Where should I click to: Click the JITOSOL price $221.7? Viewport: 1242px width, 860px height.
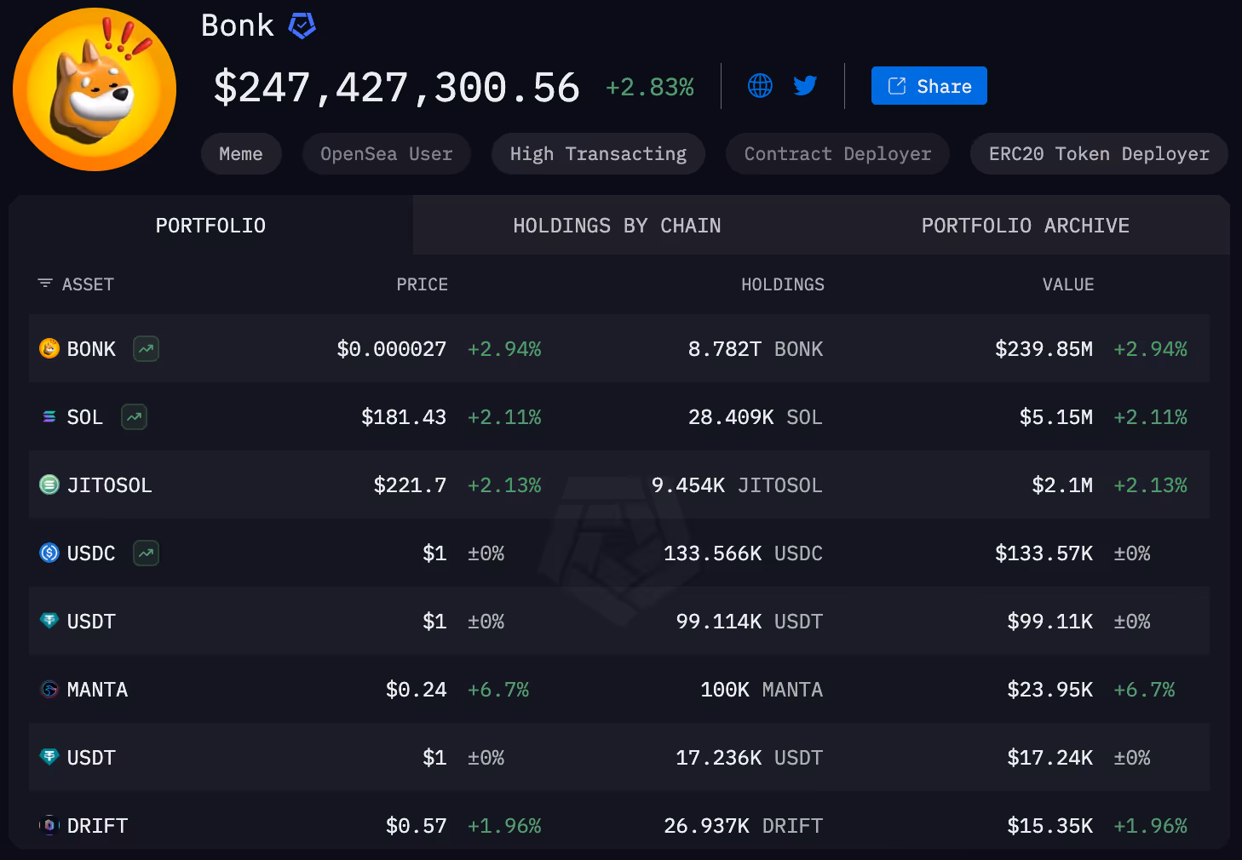coord(410,485)
